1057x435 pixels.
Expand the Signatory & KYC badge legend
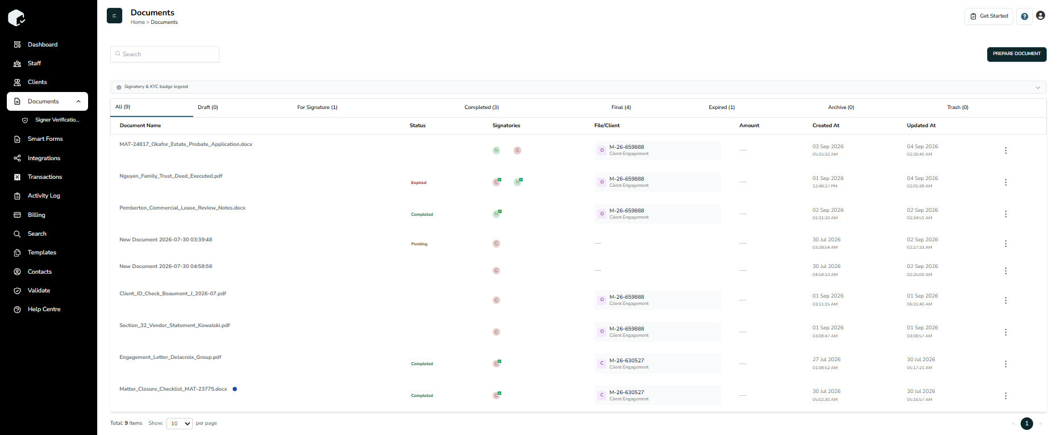tap(1038, 87)
